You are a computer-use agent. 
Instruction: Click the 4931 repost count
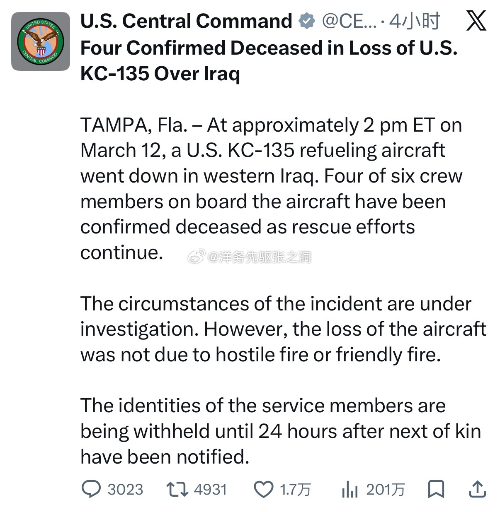210,489
